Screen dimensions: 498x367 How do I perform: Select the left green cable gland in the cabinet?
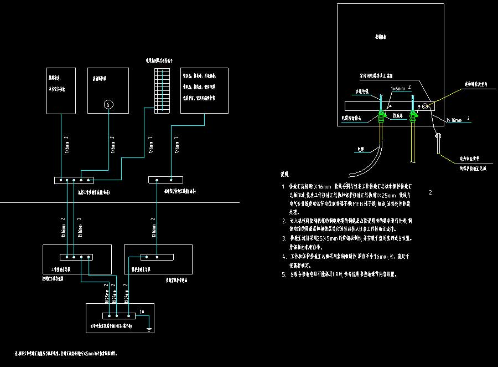point(381,116)
